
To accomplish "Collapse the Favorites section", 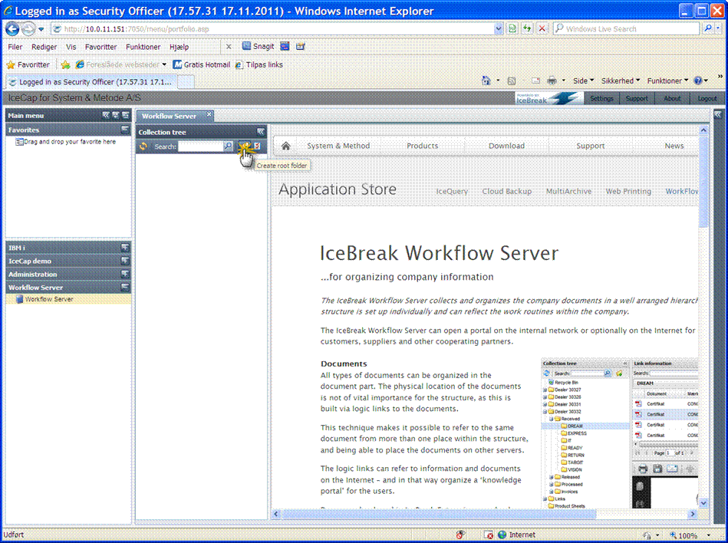I will tap(125, 130).
